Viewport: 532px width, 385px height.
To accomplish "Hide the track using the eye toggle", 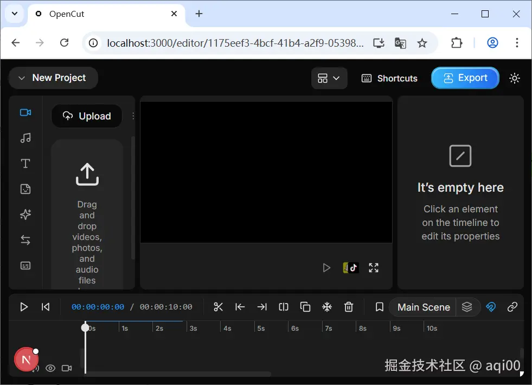I will click(50, 368).
